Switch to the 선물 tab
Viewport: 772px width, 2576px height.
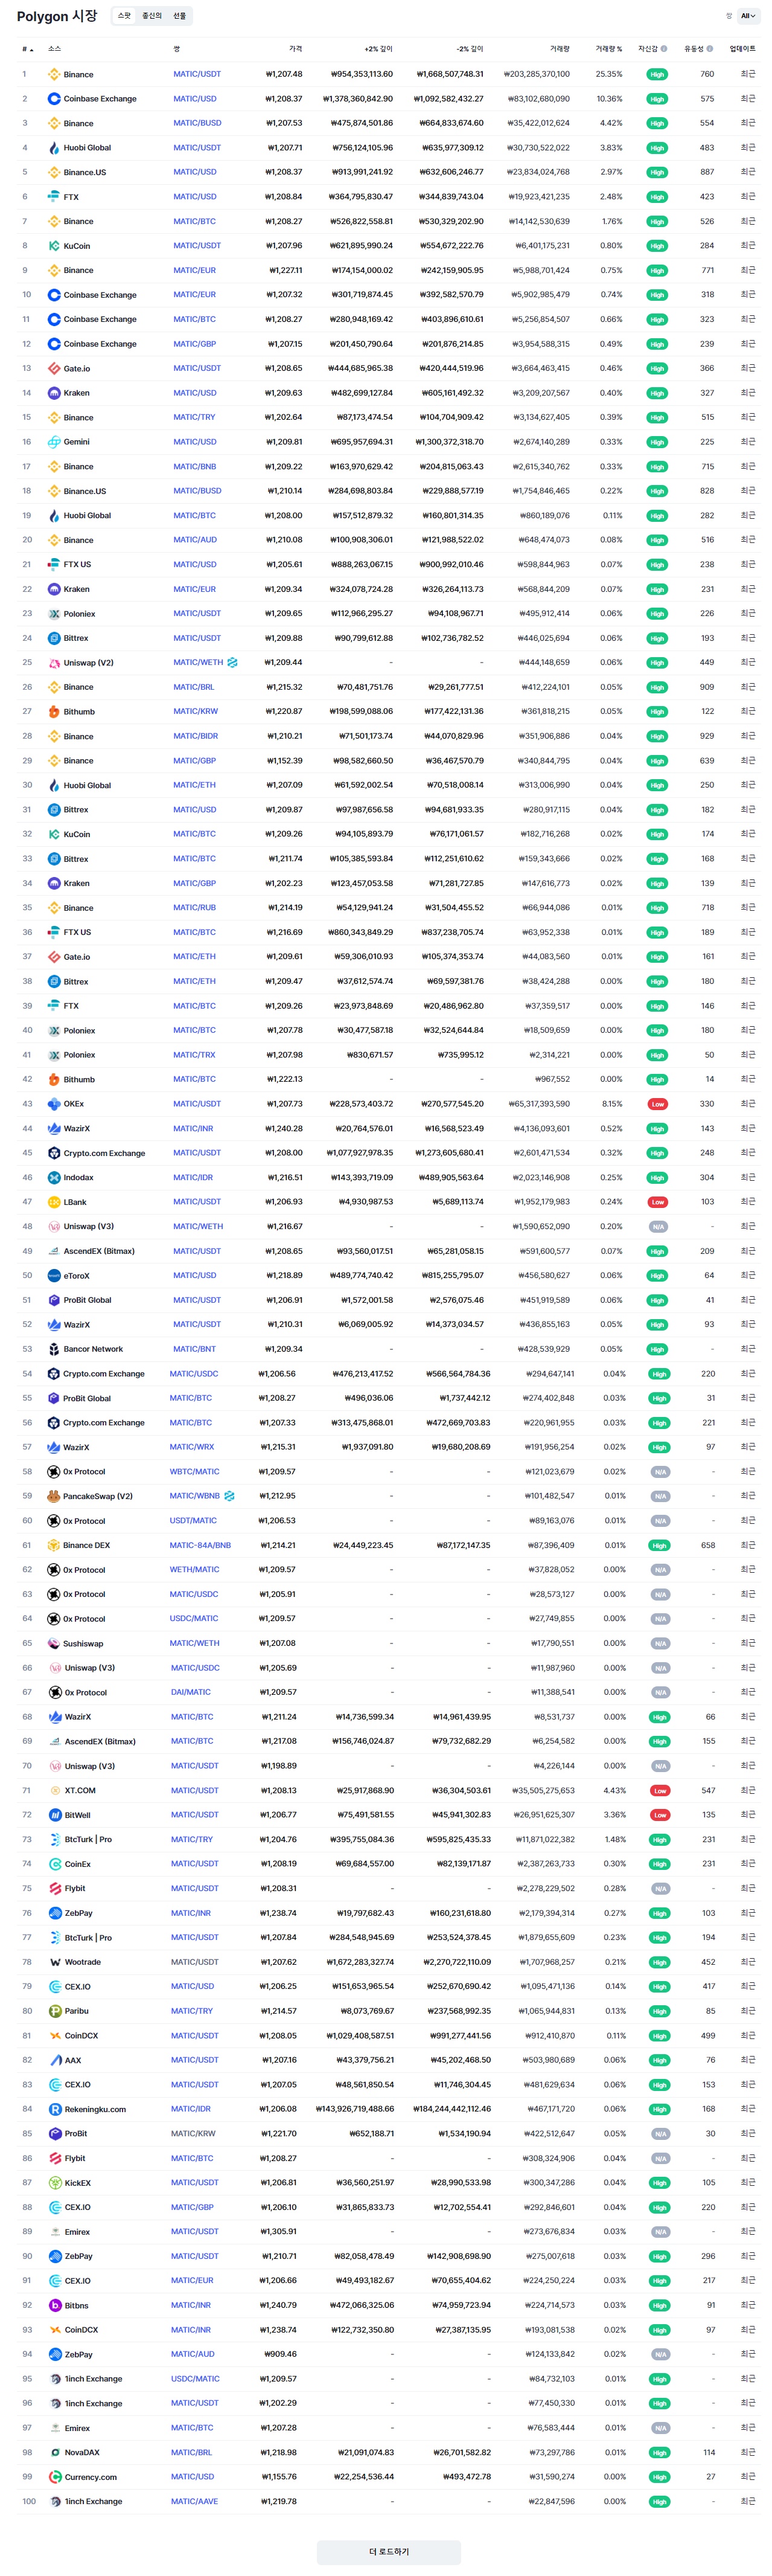coord(179,16)
